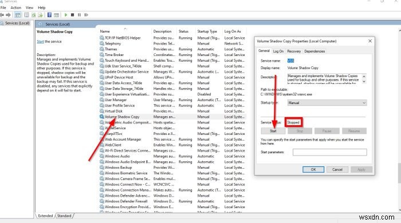Select the Windows Audio Endpoint Builder service row

[x=172, y=162]
